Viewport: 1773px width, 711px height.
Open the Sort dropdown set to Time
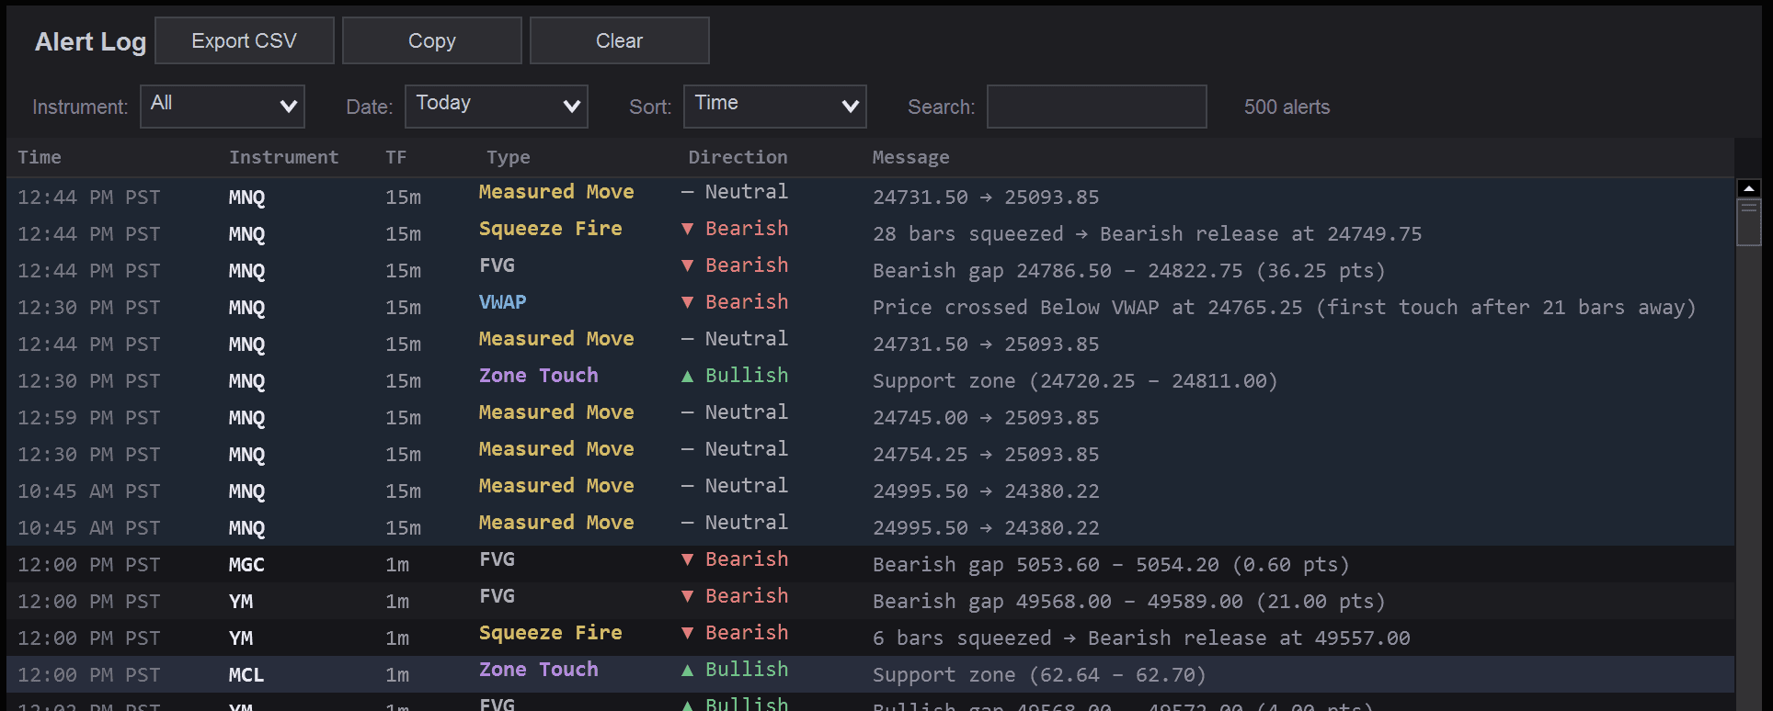(x=774, y=107)
